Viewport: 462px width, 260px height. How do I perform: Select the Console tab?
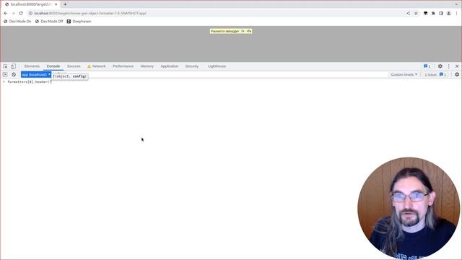(53, 66)
